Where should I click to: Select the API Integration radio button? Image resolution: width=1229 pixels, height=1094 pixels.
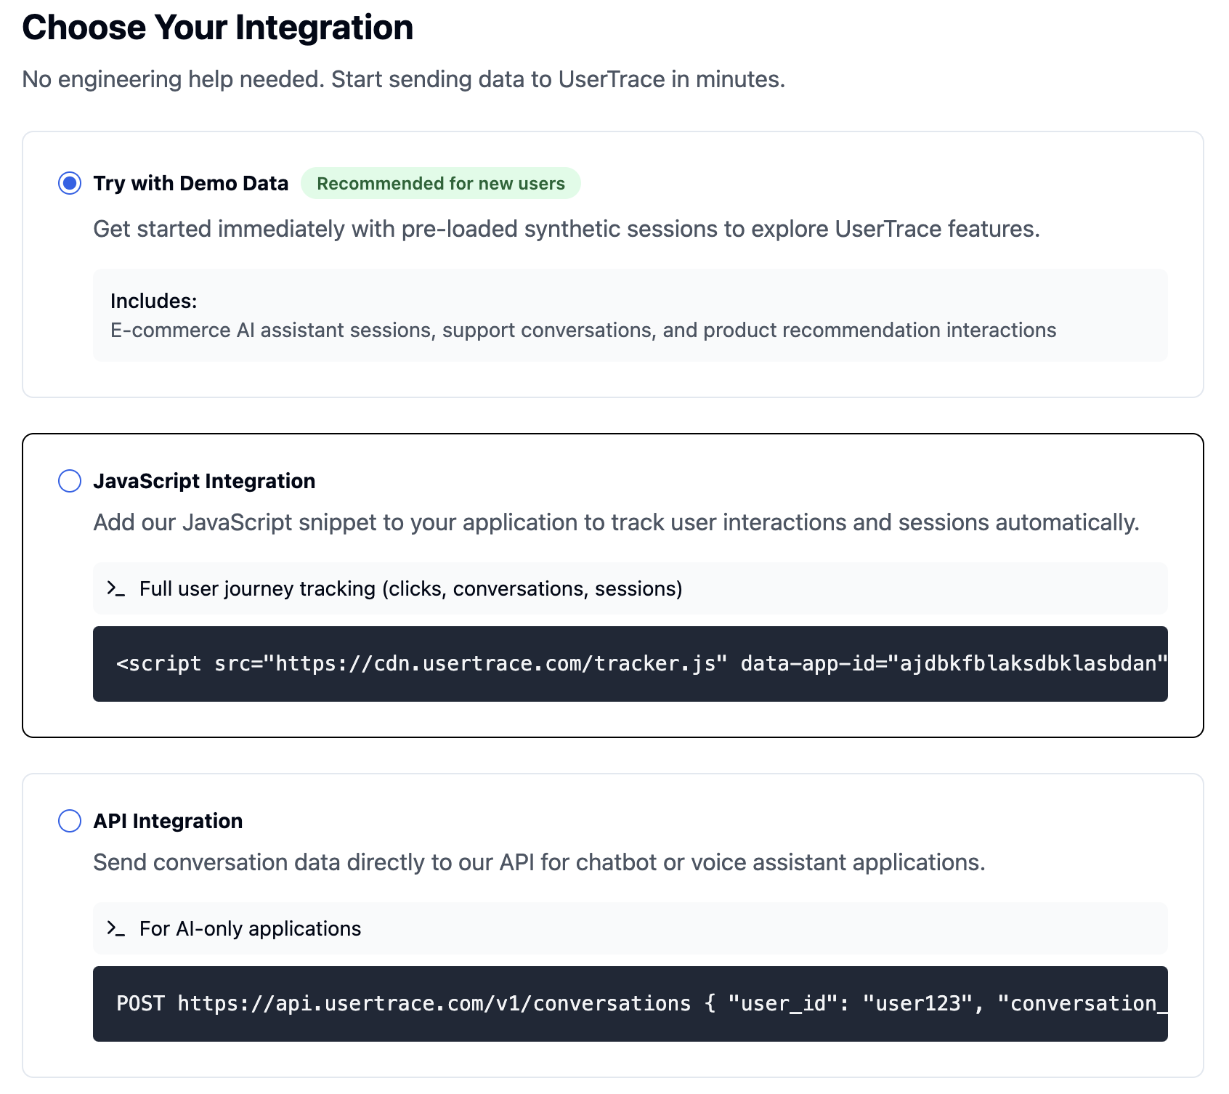tap(70, 821)
